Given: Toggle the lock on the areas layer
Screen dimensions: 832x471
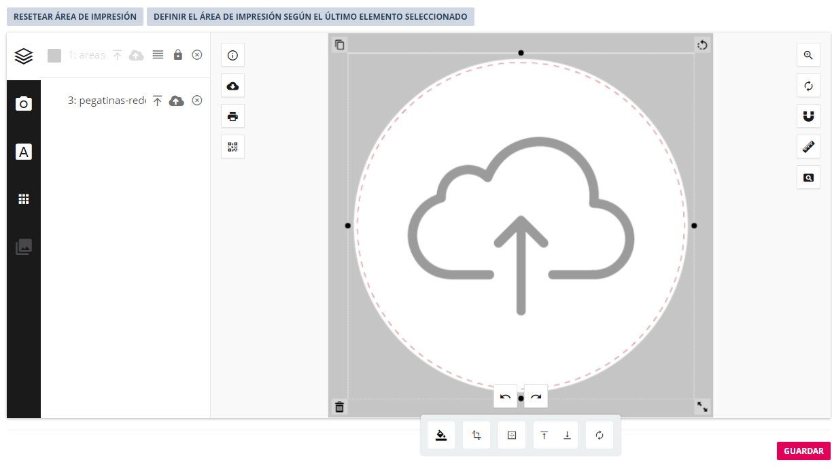Looking at the screenshot, I should coord(178,55).
